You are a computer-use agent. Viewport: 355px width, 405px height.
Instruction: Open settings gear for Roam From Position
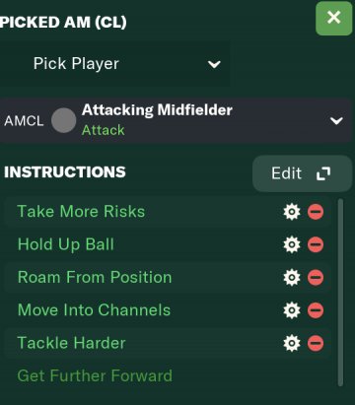[292, 278]
